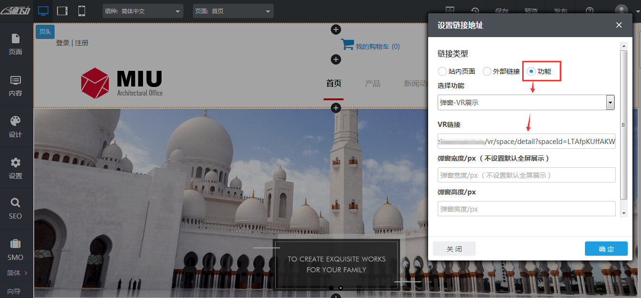Select the 功能 radio option
This screenshot has height=298, width=641.
click(531, 71)
